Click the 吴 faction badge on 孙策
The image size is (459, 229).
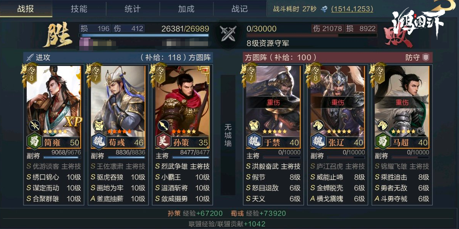click(x=163, y=142)
